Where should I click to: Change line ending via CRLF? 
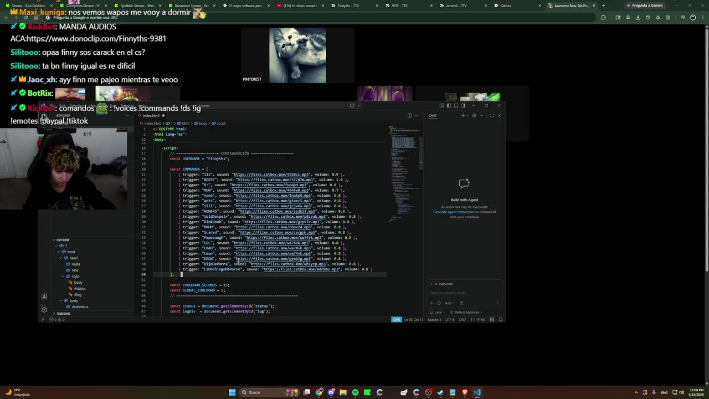point(463,319)
